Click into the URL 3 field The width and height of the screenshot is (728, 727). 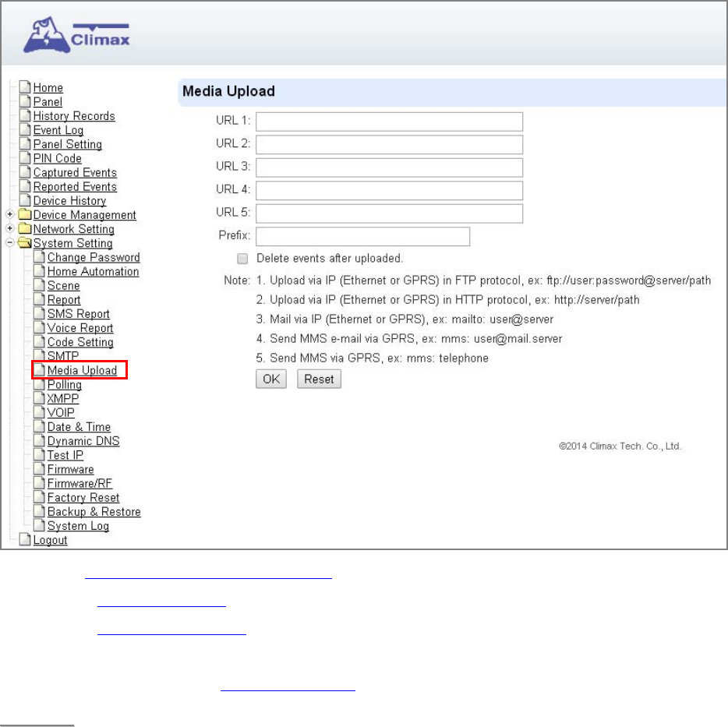point(389,168)
